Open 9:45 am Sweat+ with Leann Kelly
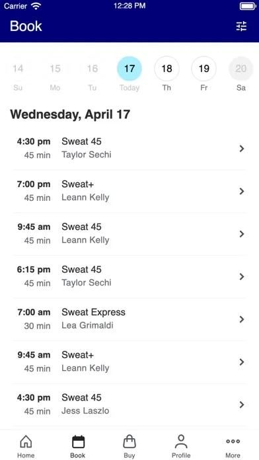The image size is (259, 460). pos(129,362)
